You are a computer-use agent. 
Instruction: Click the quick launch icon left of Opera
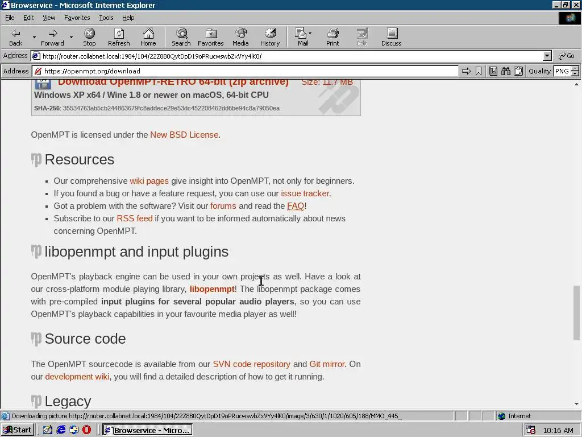(x=74, y=430)
